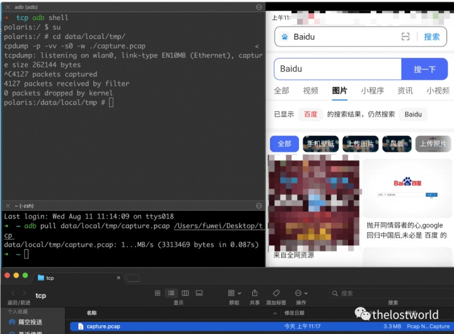Viewport: 454px width, 334px height.
Task: Click the Finder search field
Action: pyautogui.click(x=391, y=293)
